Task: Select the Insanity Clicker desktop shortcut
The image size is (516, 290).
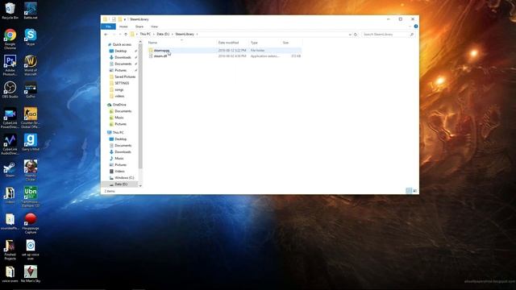Action: 31,170
